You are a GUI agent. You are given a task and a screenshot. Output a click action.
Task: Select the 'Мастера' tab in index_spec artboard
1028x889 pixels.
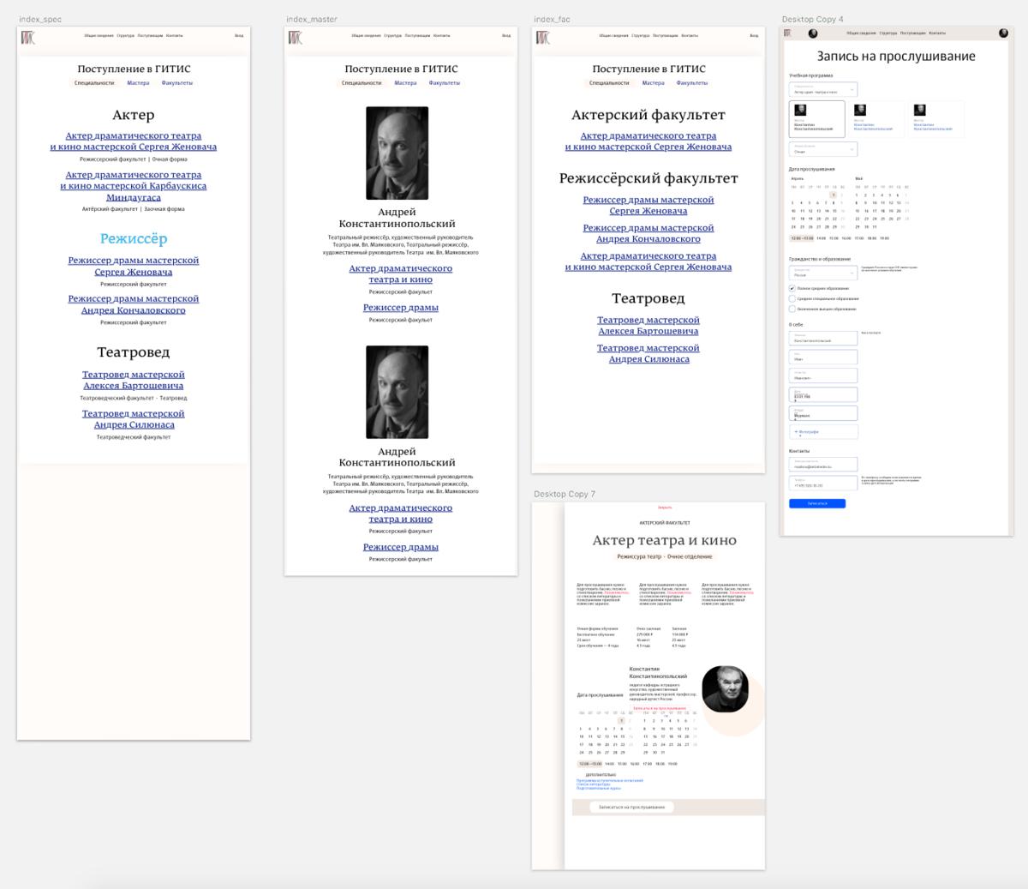pos(138,83)
